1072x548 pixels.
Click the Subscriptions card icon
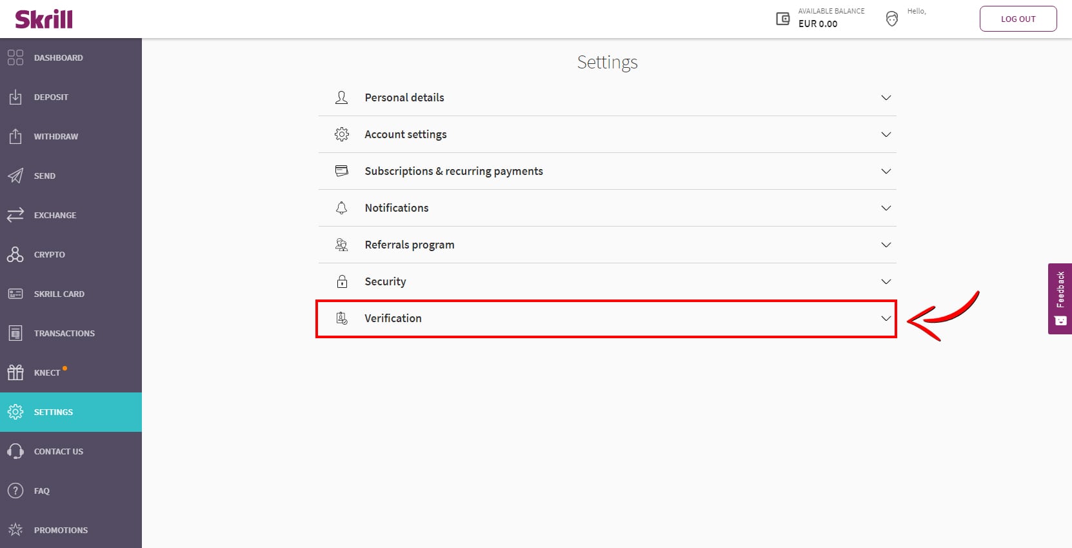click(342, 171)
